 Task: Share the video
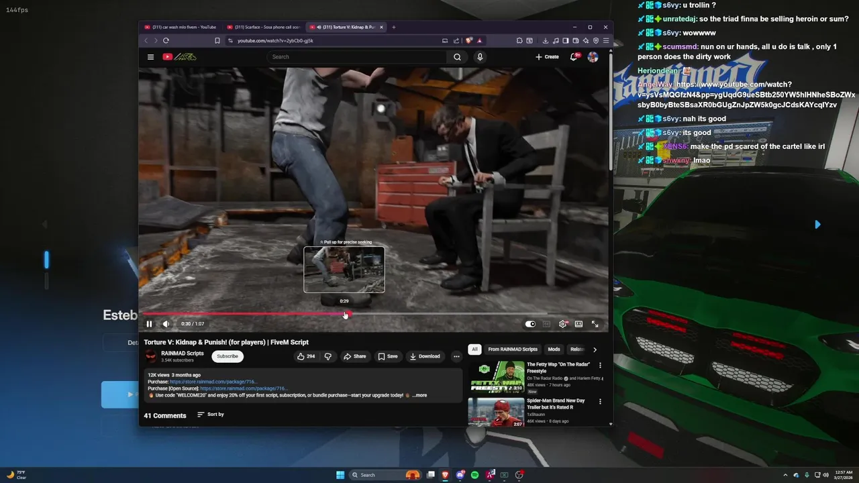click(x=354, y=356)
